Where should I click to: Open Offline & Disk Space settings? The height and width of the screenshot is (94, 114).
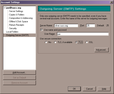click(18, 22)
